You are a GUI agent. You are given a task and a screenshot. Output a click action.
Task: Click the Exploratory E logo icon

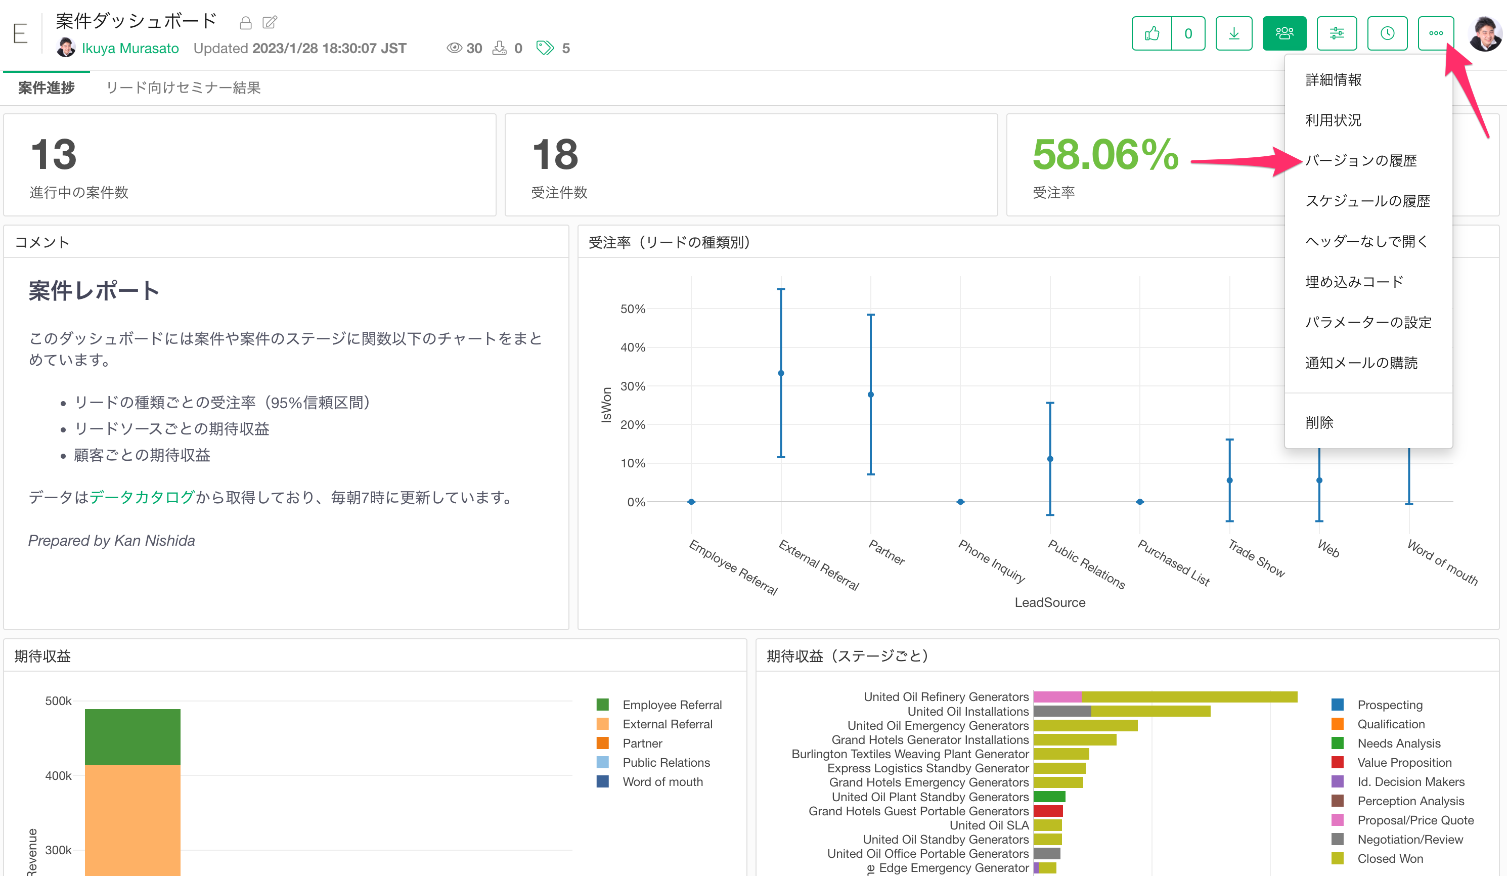[x=20, y=33]
